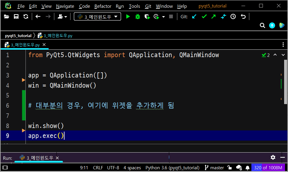Open the Git menu
Screen dimensions: 288x172
tap(148, 6)
